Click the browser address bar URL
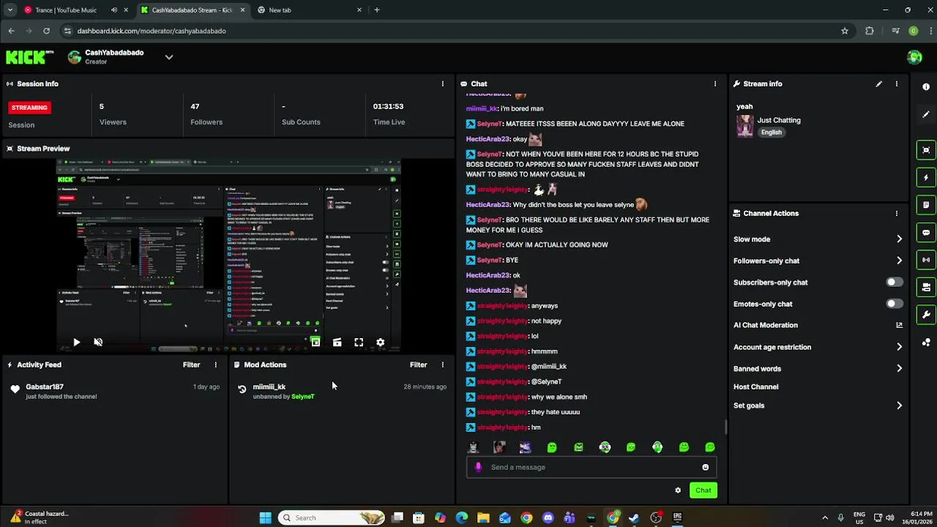The height and width of the screenshot is (527, 937). pos(152,31)
